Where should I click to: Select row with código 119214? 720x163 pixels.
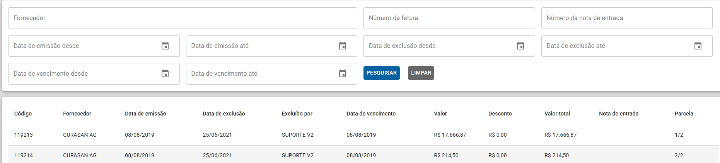[x=363, y=155]
